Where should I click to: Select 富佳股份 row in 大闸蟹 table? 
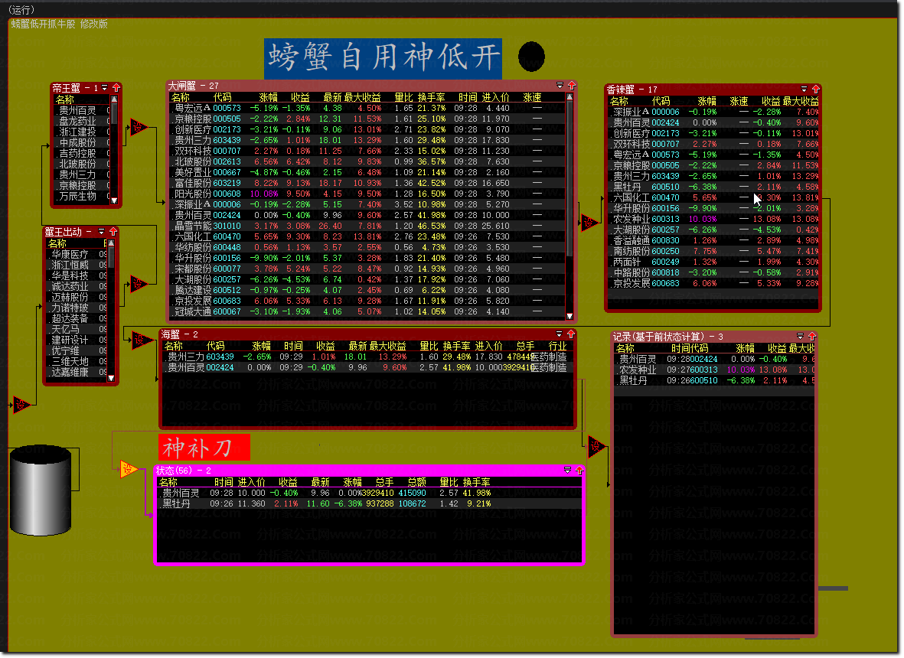click(x=368, y=183)
